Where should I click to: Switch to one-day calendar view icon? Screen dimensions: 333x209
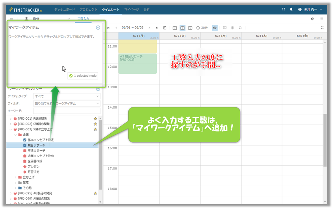click(x=174, y=28)
